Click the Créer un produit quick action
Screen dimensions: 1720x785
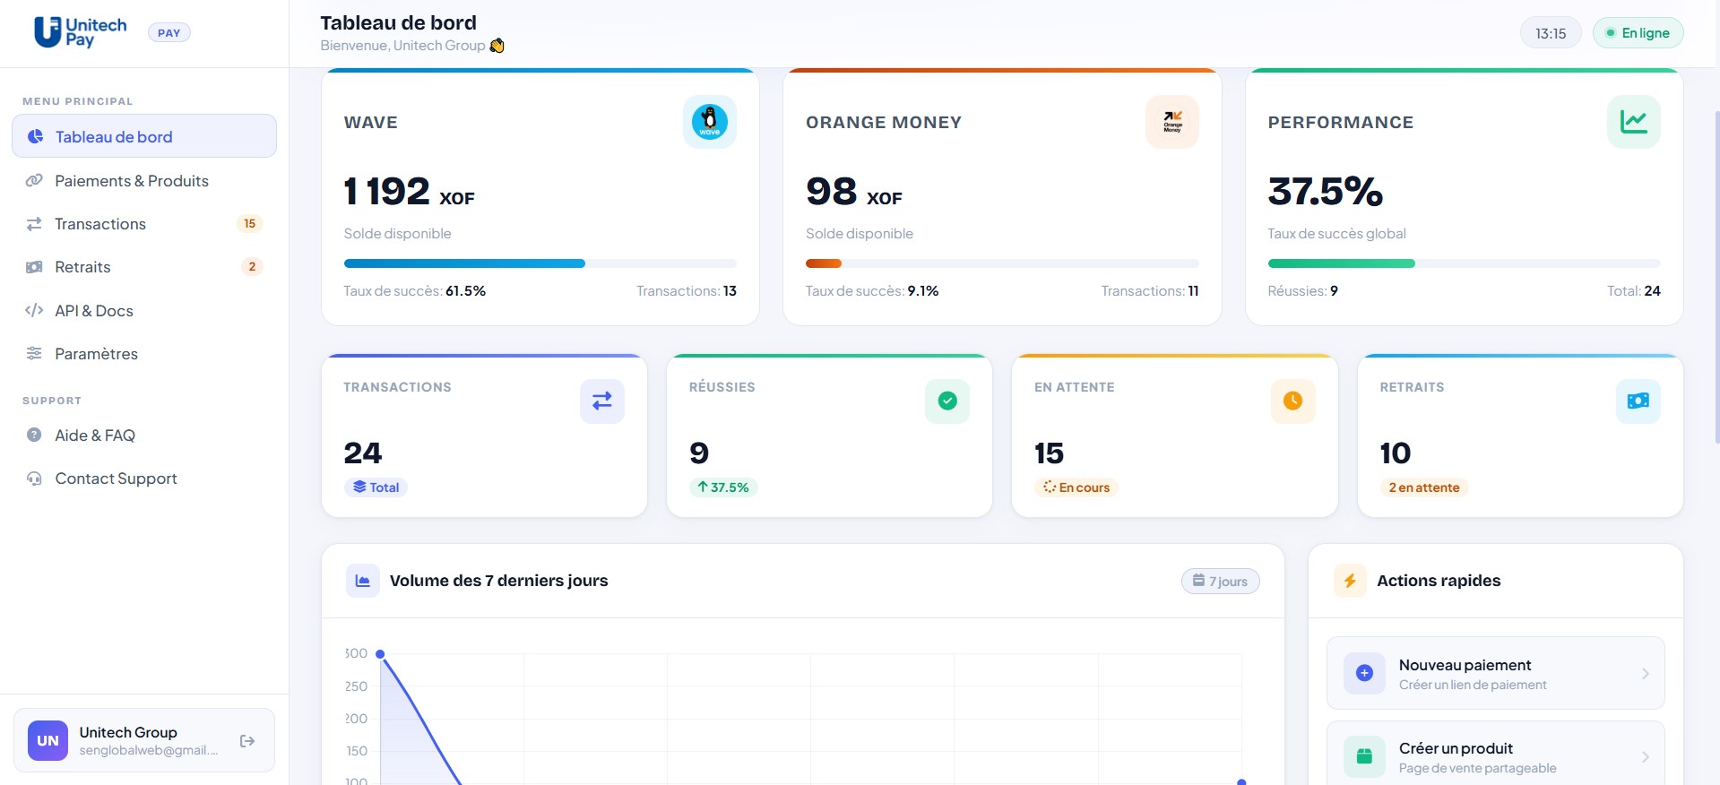(1495, 754)
